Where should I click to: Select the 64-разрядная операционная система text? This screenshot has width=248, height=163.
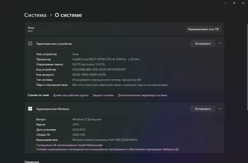(107, 80)
